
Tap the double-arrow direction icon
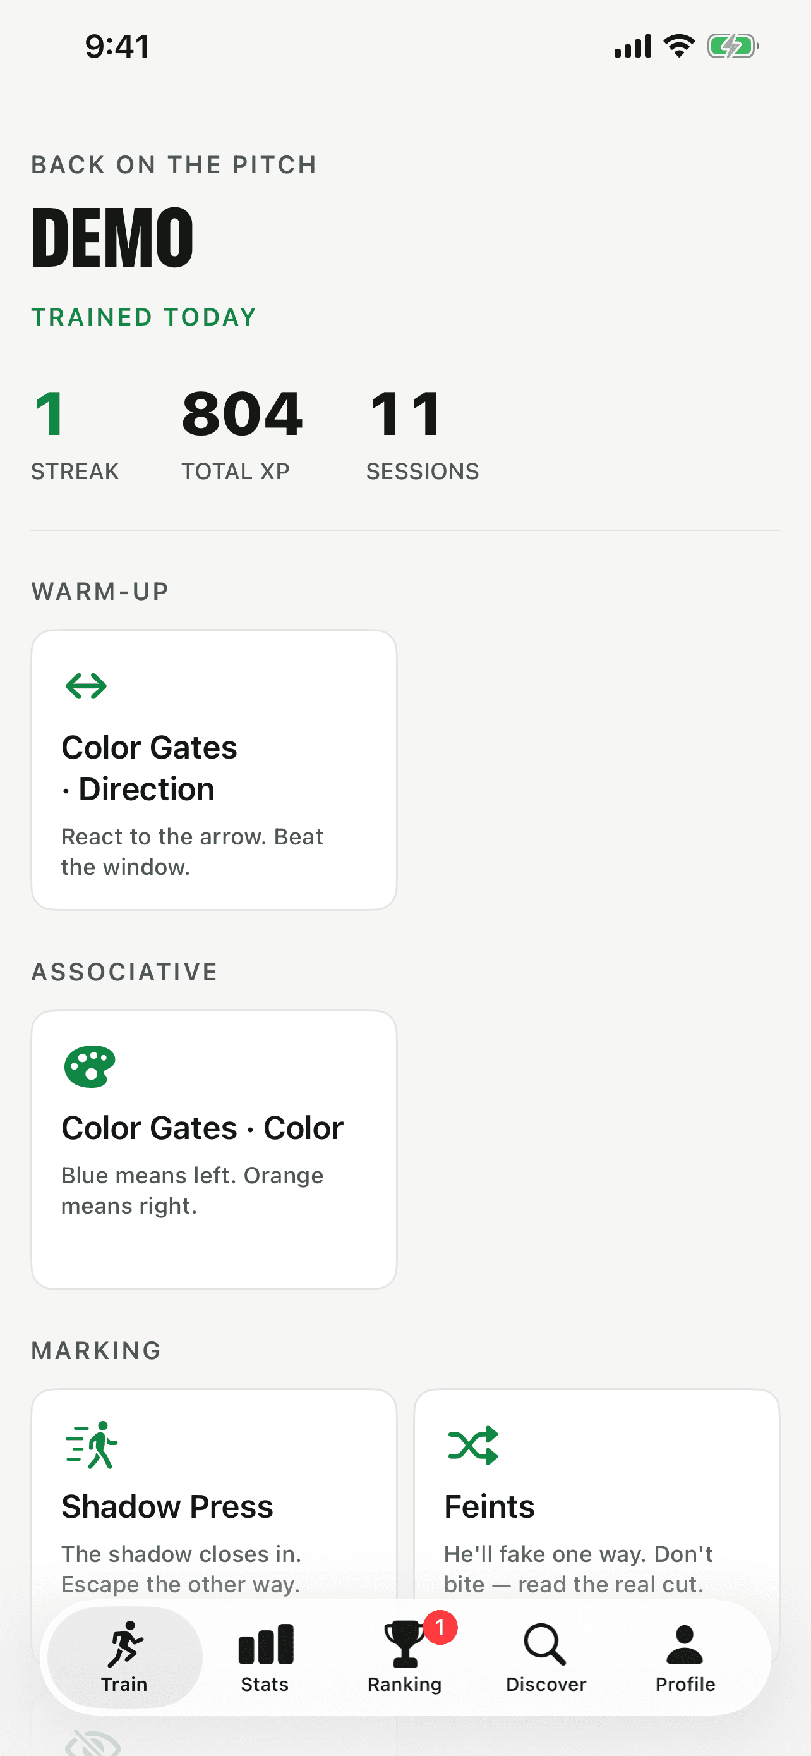pyautogui.click(x=86, y=686)
